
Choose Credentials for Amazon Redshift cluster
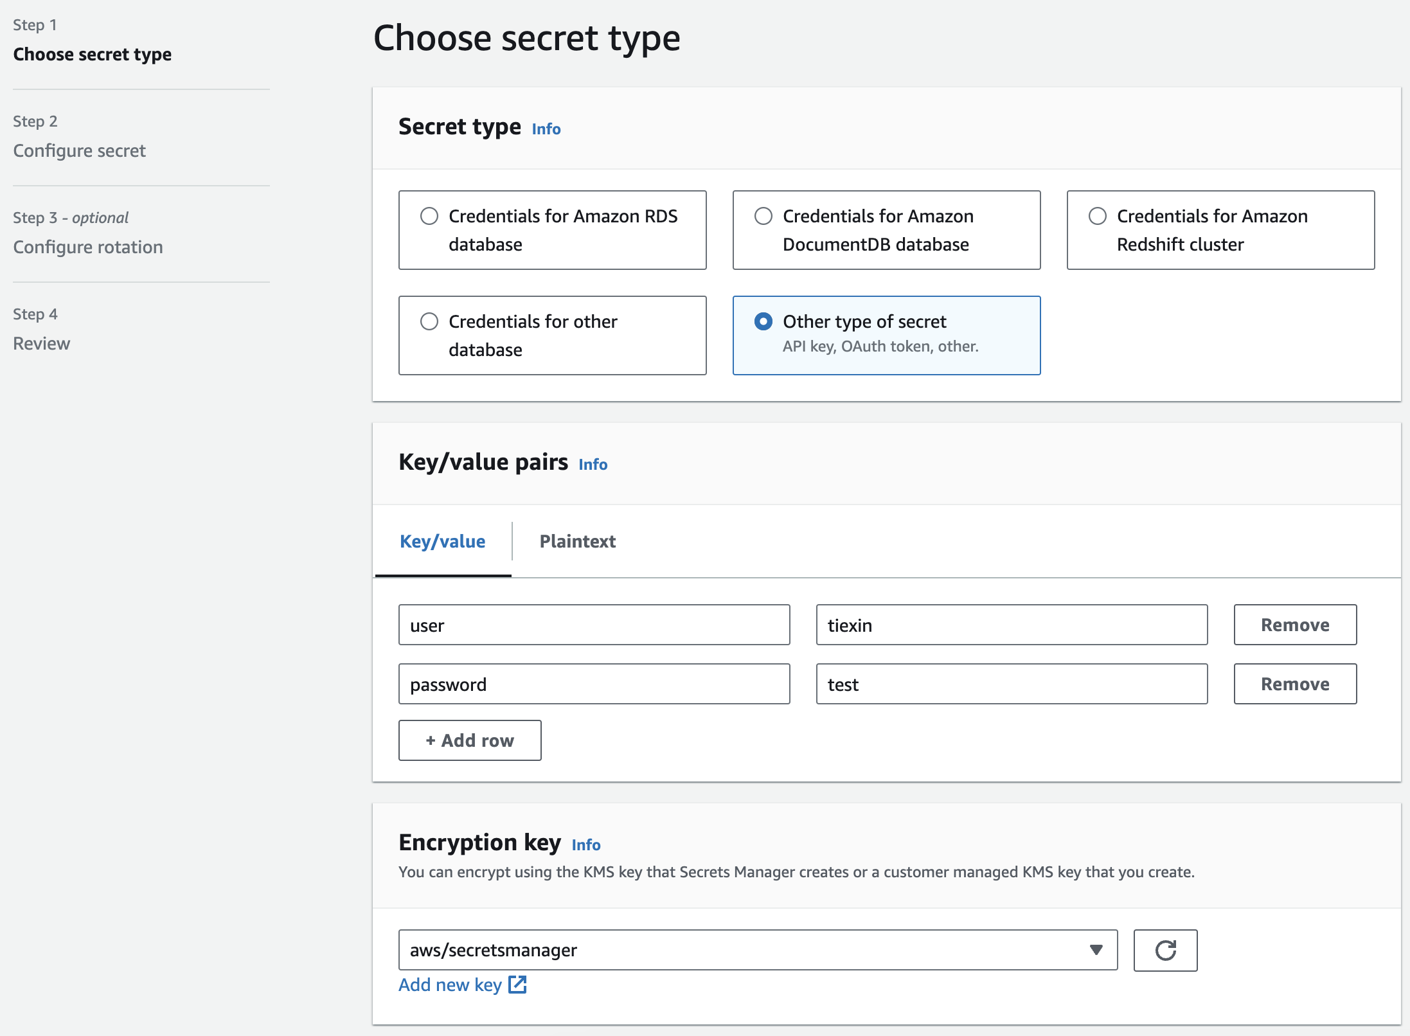pyautogui.click(x=1098, y=216)
